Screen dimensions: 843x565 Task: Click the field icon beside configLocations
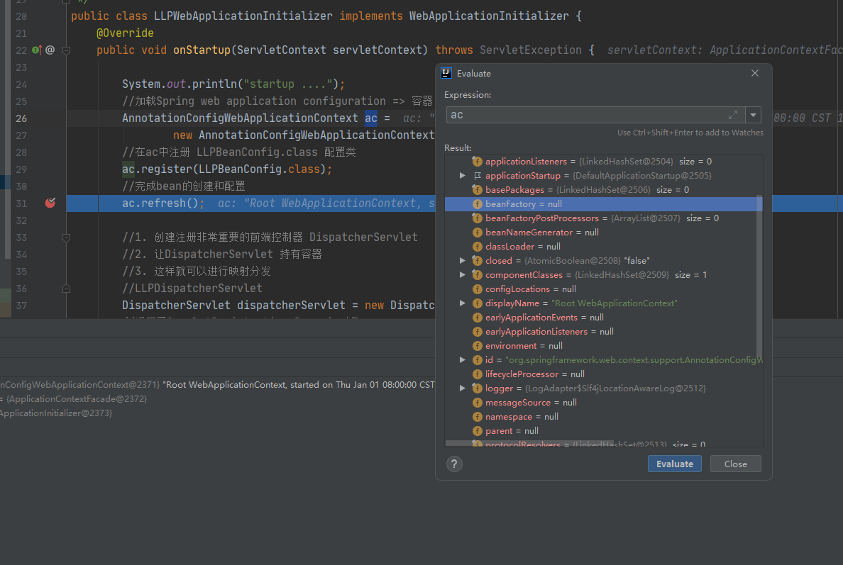477,289
